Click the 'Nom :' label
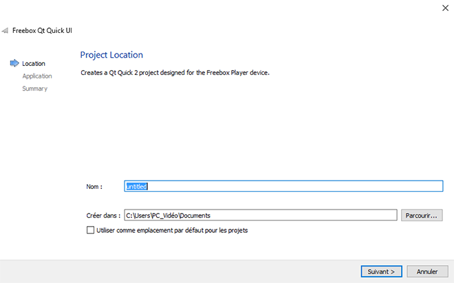 94,186
